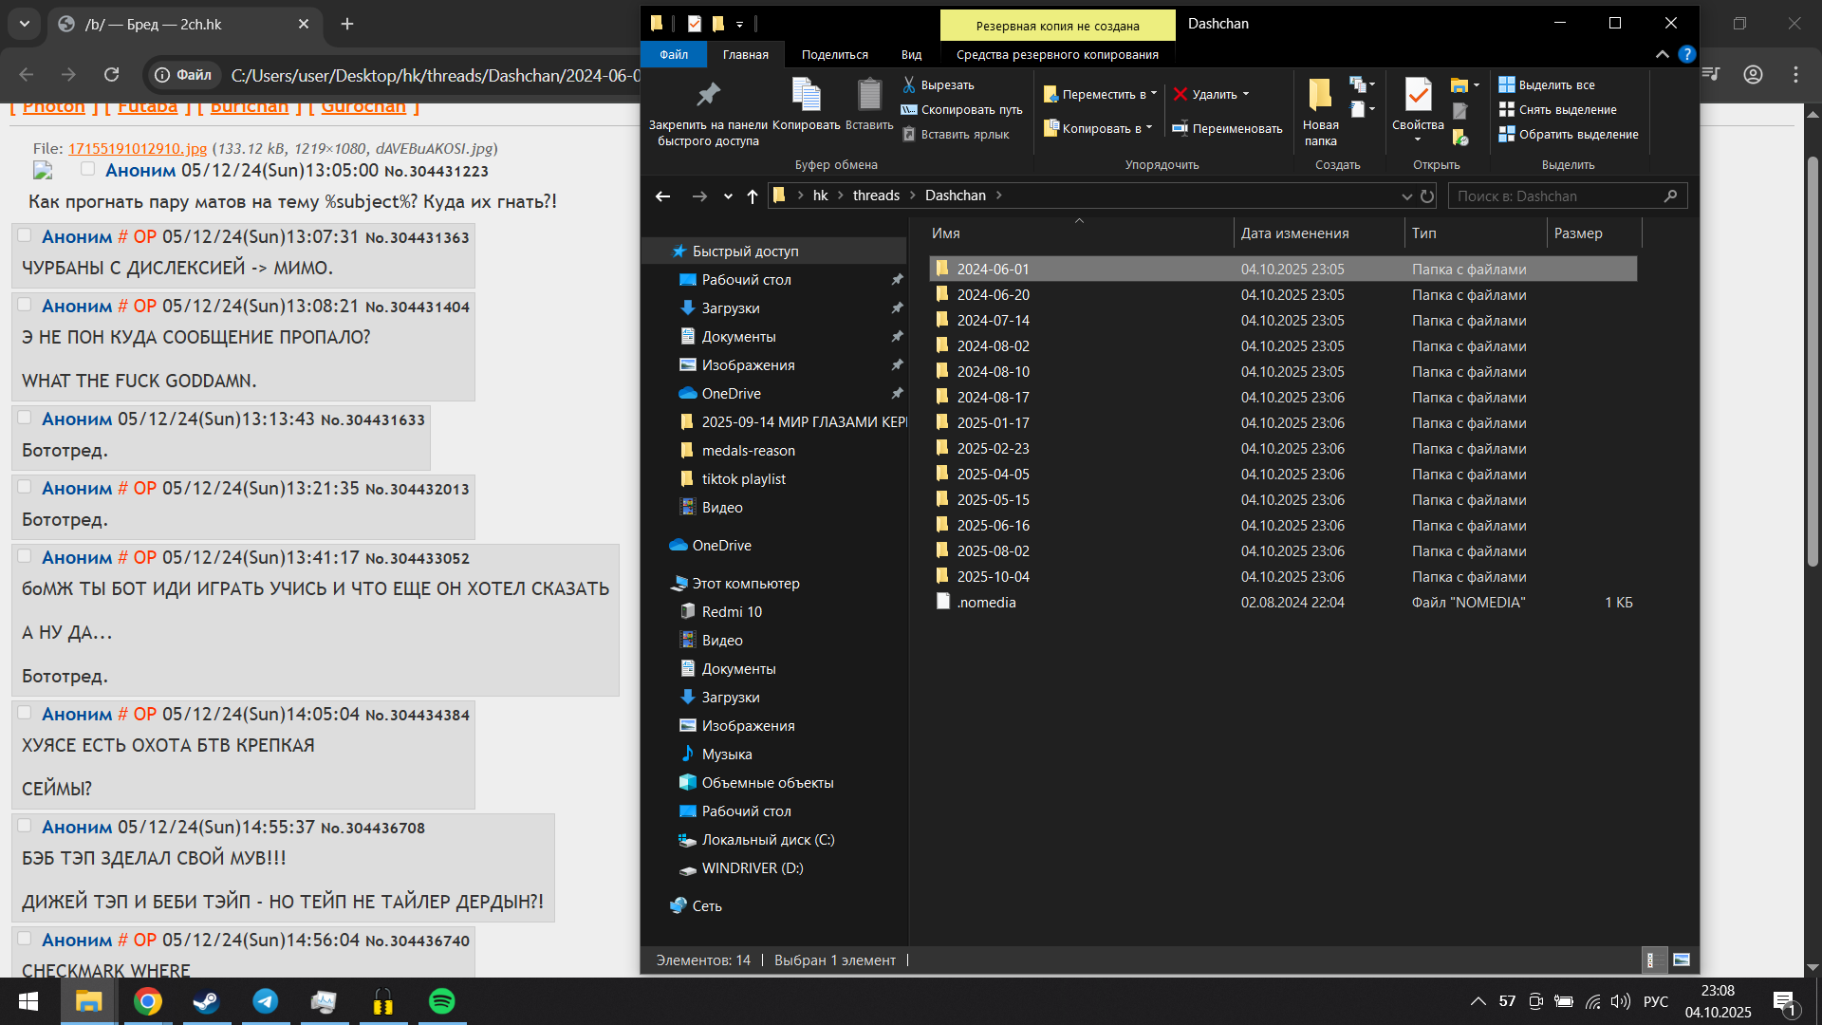Refresh the Dashchan folder view
Viewport: 1822px width, 1025px height.
click(1427, 196)
